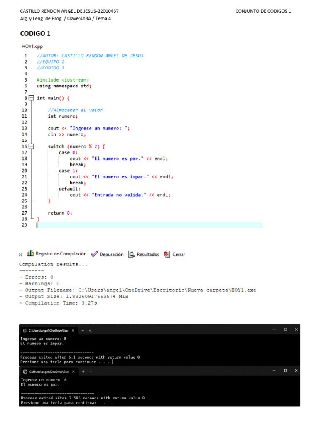Add new tab in the 'numero: 6' console
This screenshot has height=426, width=319.
(x=83, y=372)
